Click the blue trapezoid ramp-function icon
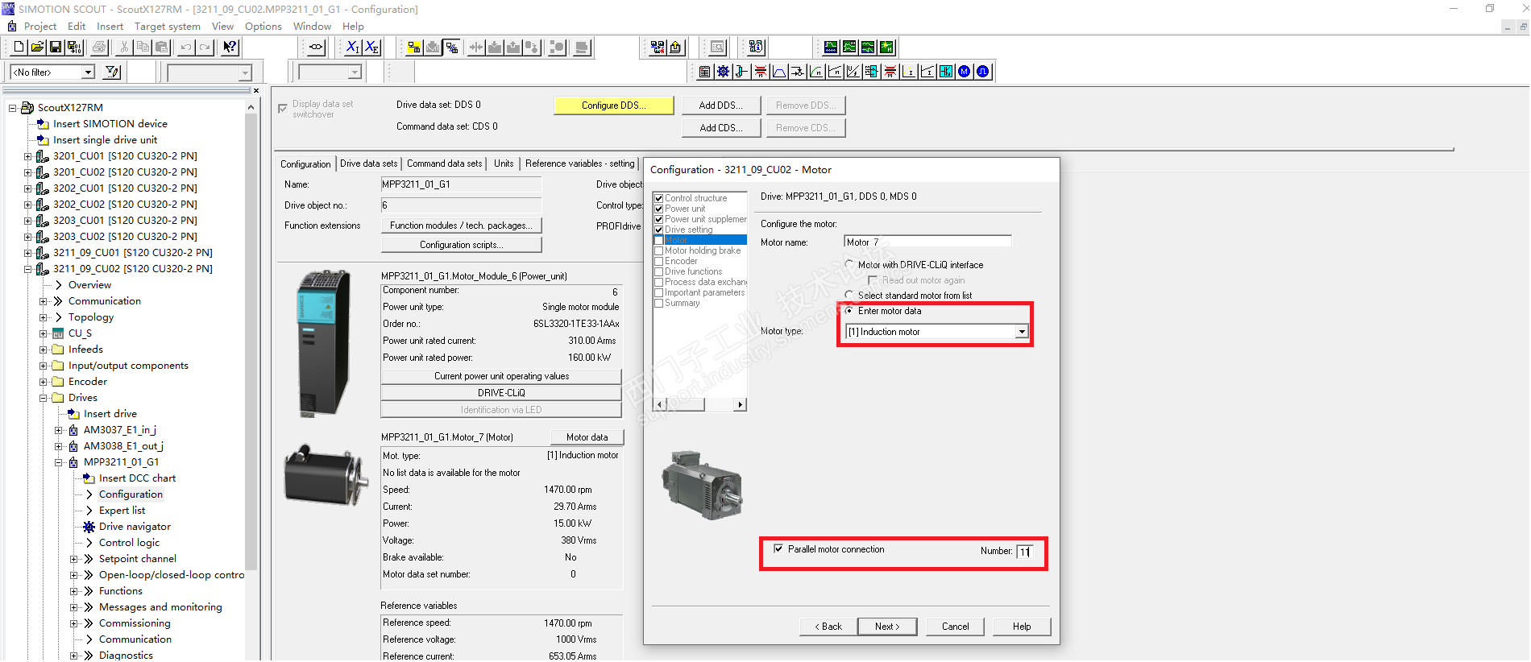Screen dimensions: 1531x662 click(x=779, y=72)
